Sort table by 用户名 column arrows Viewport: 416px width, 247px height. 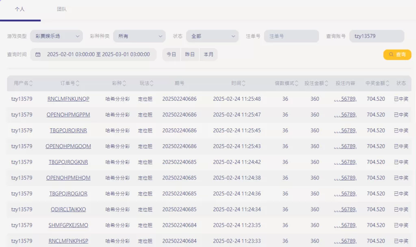[31, 83]
